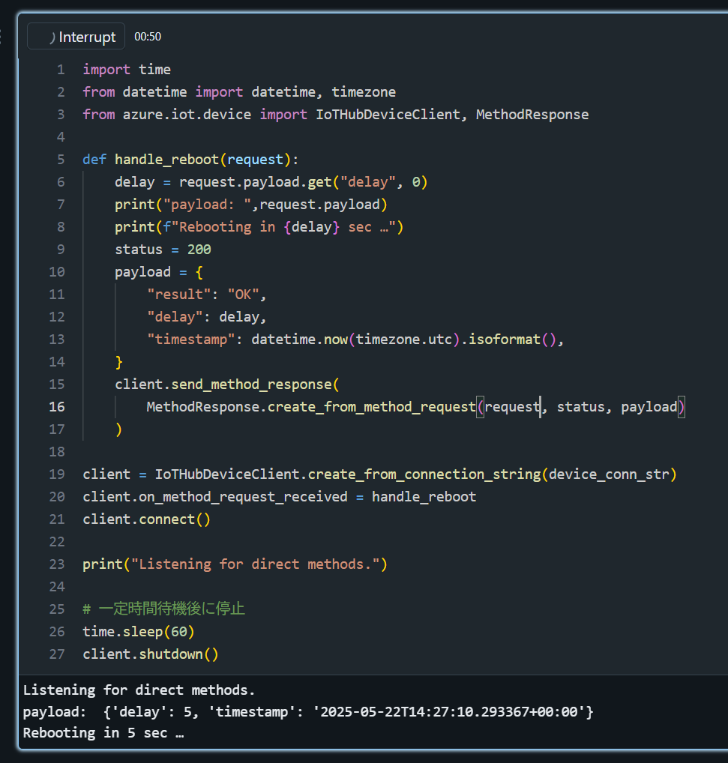Click the Japanese comment on line 25
The width and height of the screenshot is (728, 763).
click(x=164, y=609)
